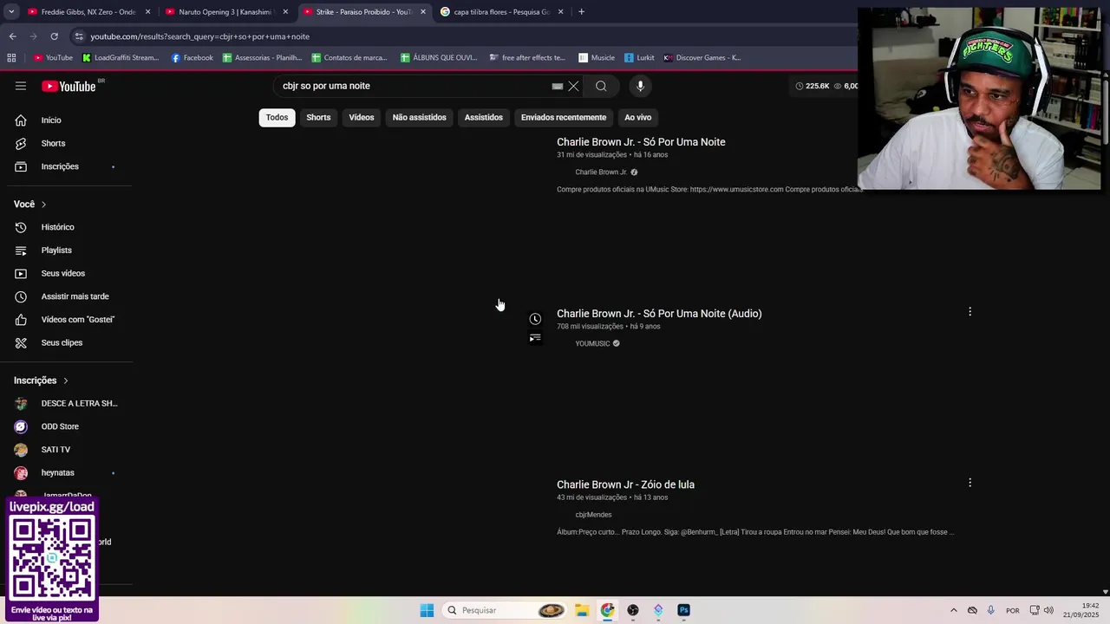
Task: Open a new browser tab
Action: (581, 12)
